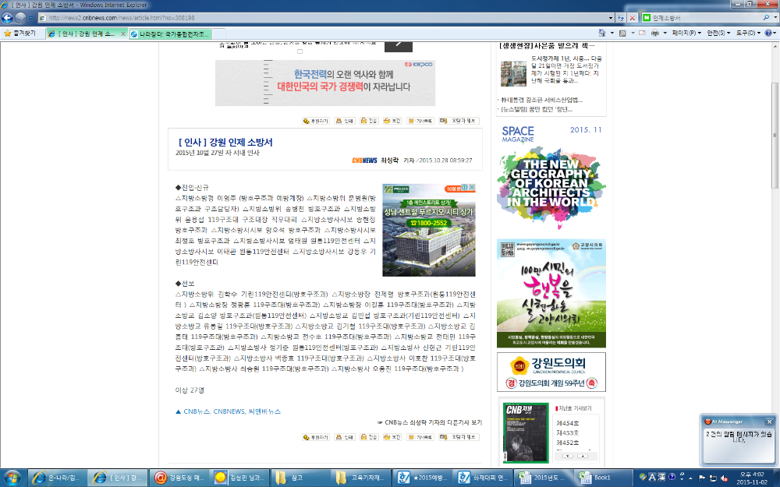Select the 인쇄 print icon in the article toolbar
780x487 pixels.
coord(346,122)
